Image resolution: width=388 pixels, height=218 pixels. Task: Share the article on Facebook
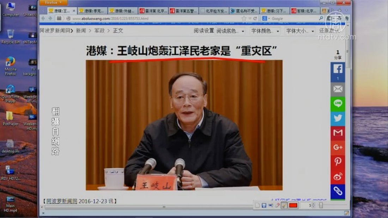(338, 69)
